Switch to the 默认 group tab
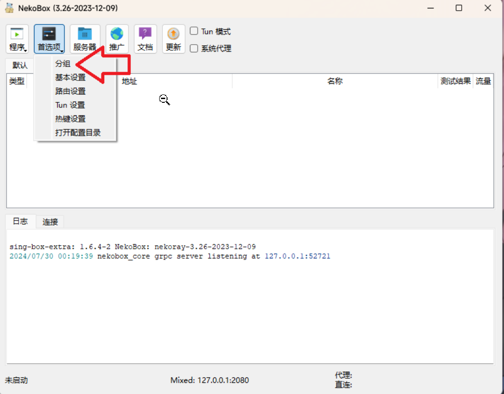504x394 pixels. point(20,65)
